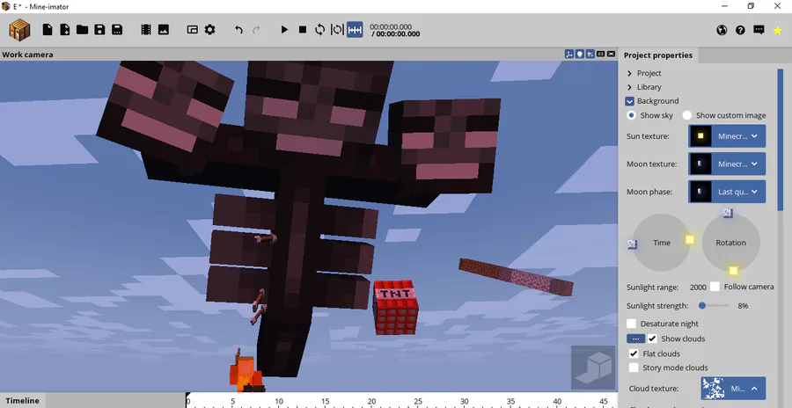The image size is (792, 408).
Task: Click the Sunlight strength 8% value
Action: 743,306
